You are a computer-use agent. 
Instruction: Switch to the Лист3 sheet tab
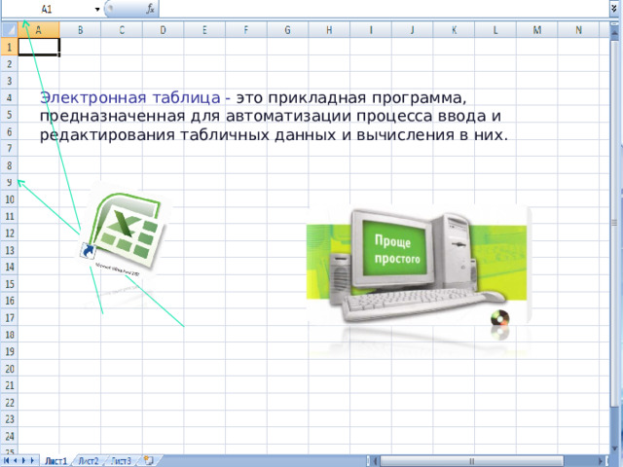pos(121,460)
